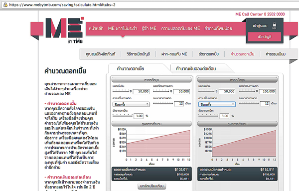
Task: Click the เปิดบัญชี button
Action: (x=265, y=37)
